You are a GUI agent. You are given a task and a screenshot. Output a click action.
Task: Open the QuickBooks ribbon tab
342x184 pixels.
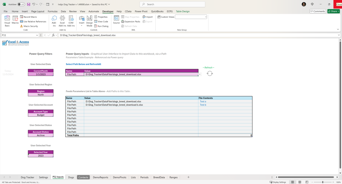(157, 11)
